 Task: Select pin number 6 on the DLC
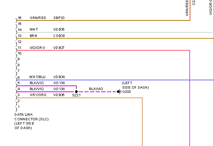click(x=19, y=78)
